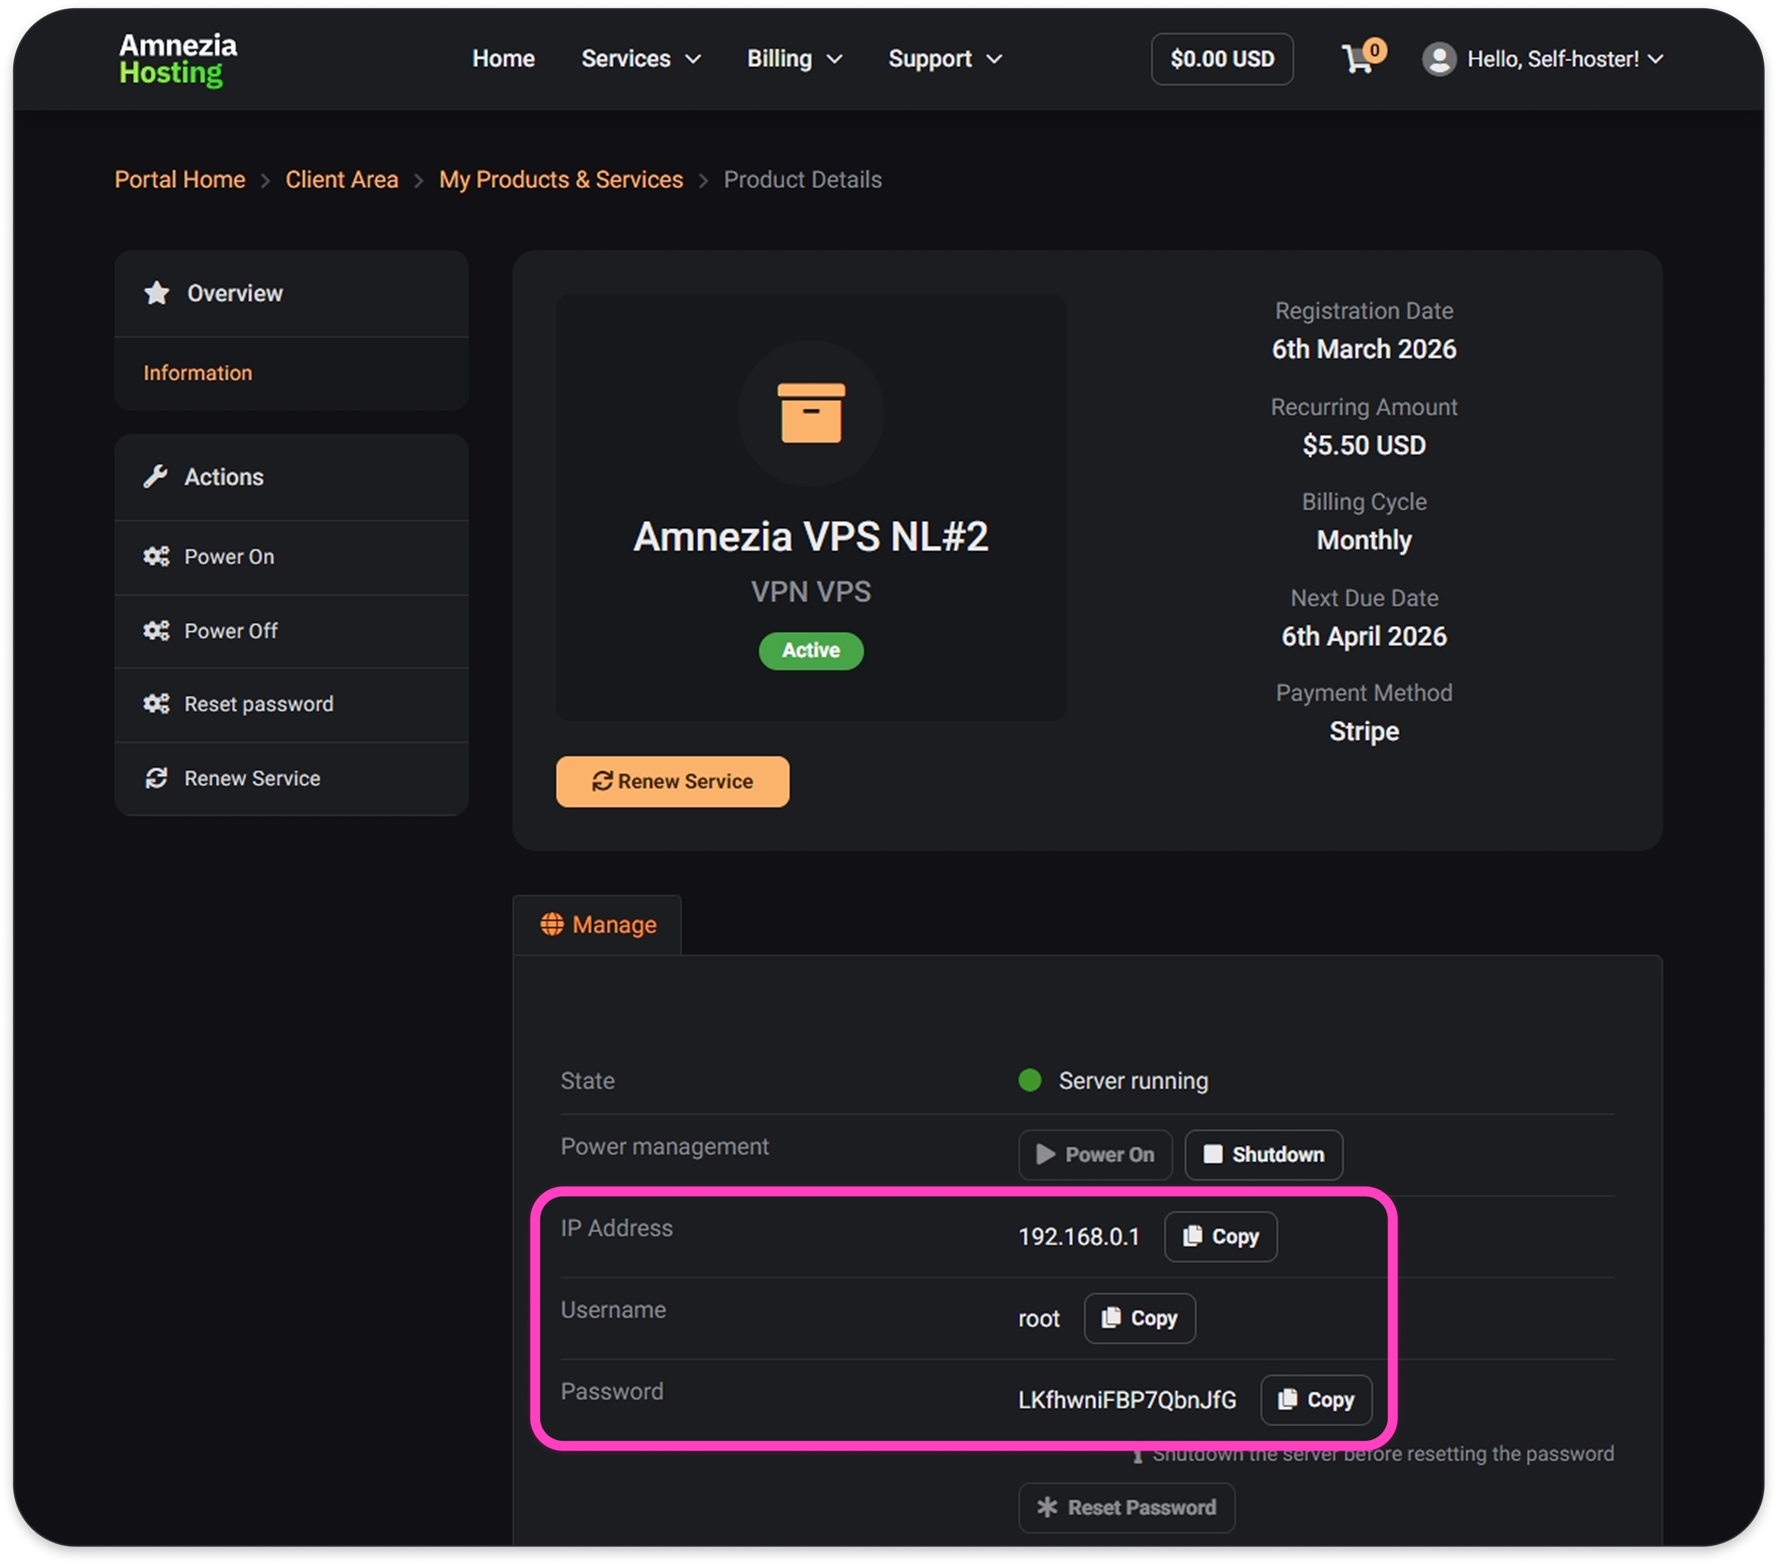The image size is (1778, 1565).
Task: Switch to the Manage tab
Action: [x=598, y=925]
